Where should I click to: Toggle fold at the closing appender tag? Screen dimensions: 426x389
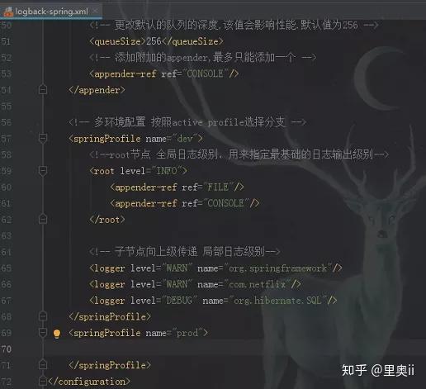point(43,90)
